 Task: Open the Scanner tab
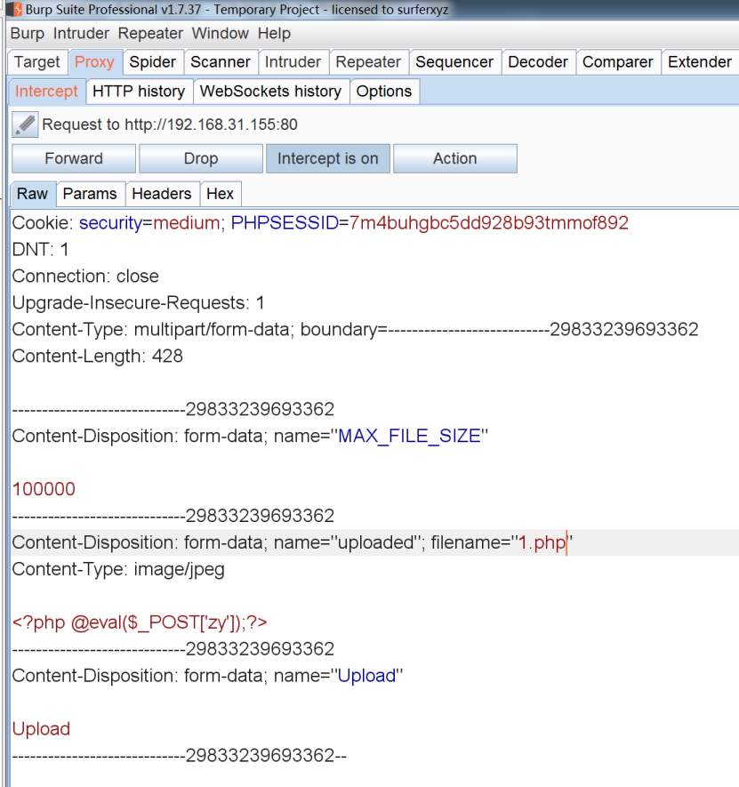pos(221,62)
